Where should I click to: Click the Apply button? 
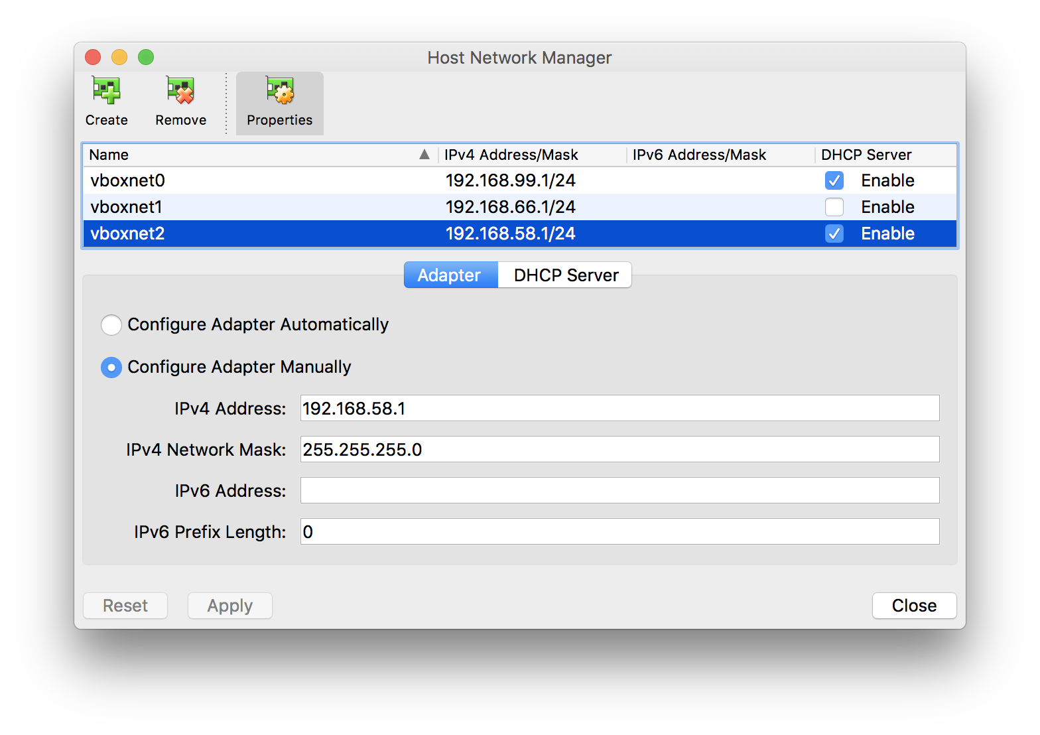pos(230,606)
